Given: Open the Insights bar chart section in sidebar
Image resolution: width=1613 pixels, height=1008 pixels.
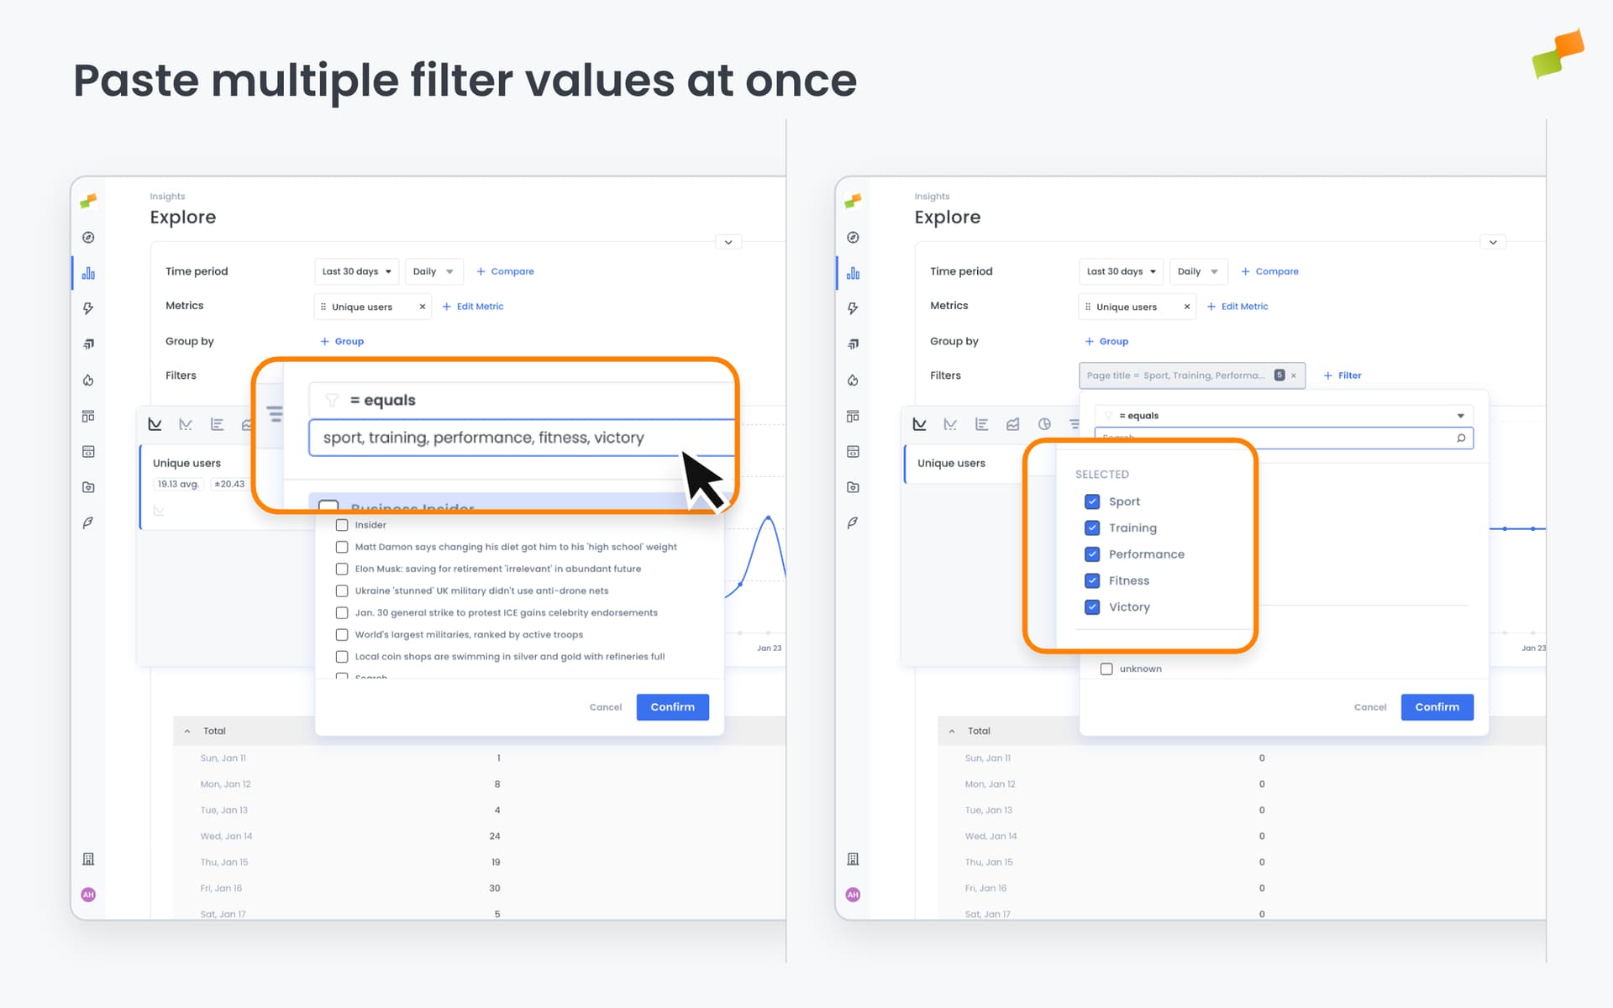Looking at the screenshot, I should (88, 272).
